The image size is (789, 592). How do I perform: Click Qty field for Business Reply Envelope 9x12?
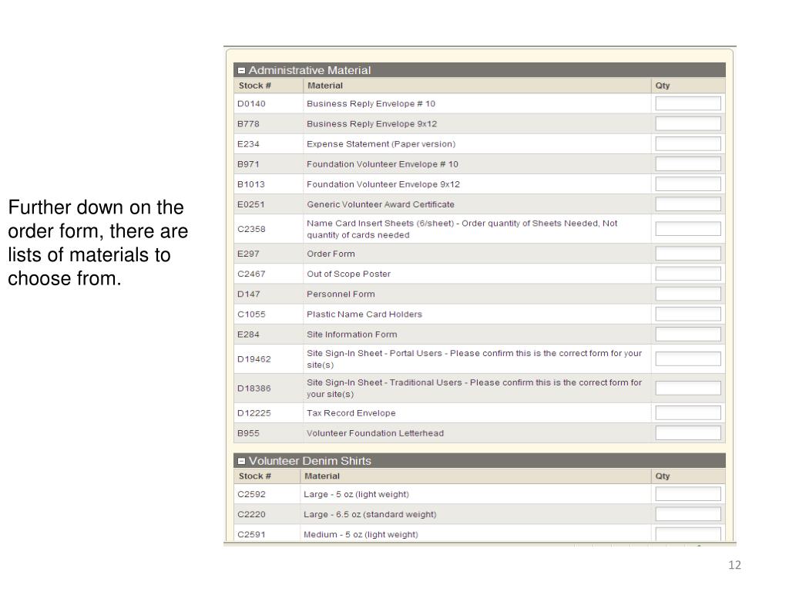688,124
